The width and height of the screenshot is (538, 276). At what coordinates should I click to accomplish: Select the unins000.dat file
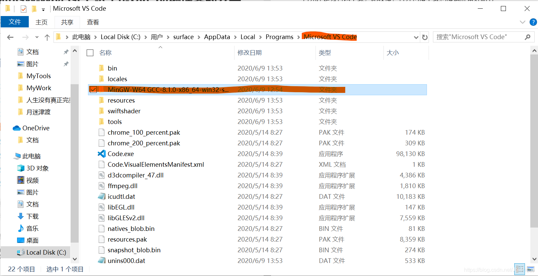tap(126, 261)
